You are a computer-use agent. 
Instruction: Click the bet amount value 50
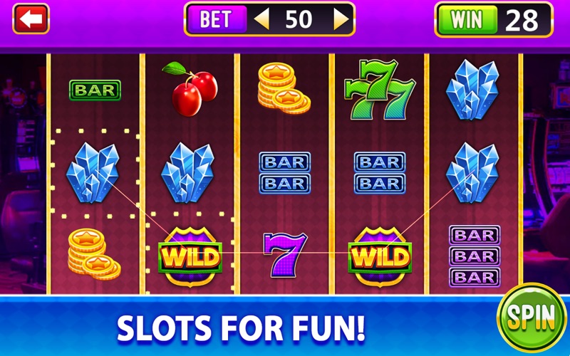299,19
